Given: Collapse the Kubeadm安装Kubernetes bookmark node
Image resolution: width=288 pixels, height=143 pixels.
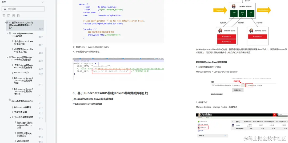Looking at the screenshot, I should 8,100.
